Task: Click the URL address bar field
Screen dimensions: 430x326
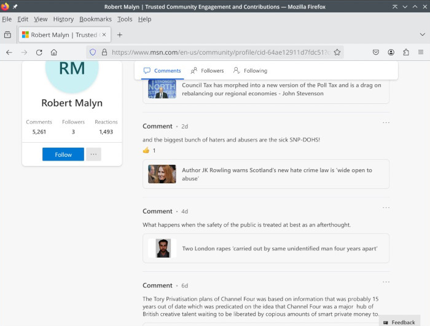Action: pyautogui.click(x=215, y=52)
